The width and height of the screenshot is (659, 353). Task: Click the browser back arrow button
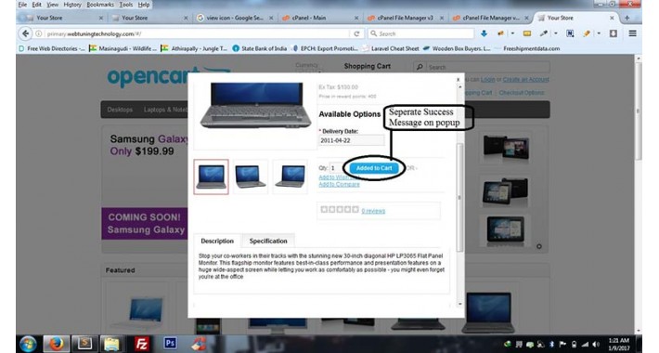26,33
